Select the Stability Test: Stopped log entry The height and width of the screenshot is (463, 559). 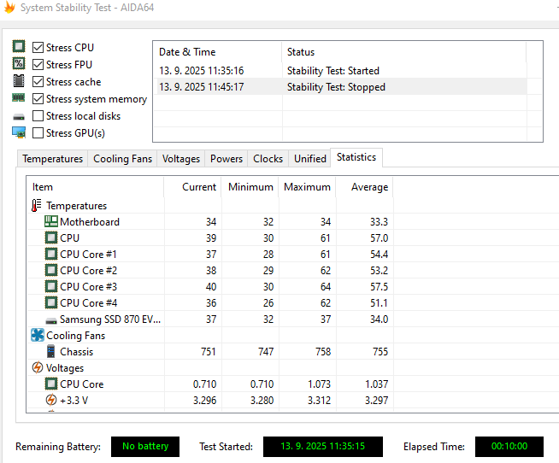coord(336,87)
